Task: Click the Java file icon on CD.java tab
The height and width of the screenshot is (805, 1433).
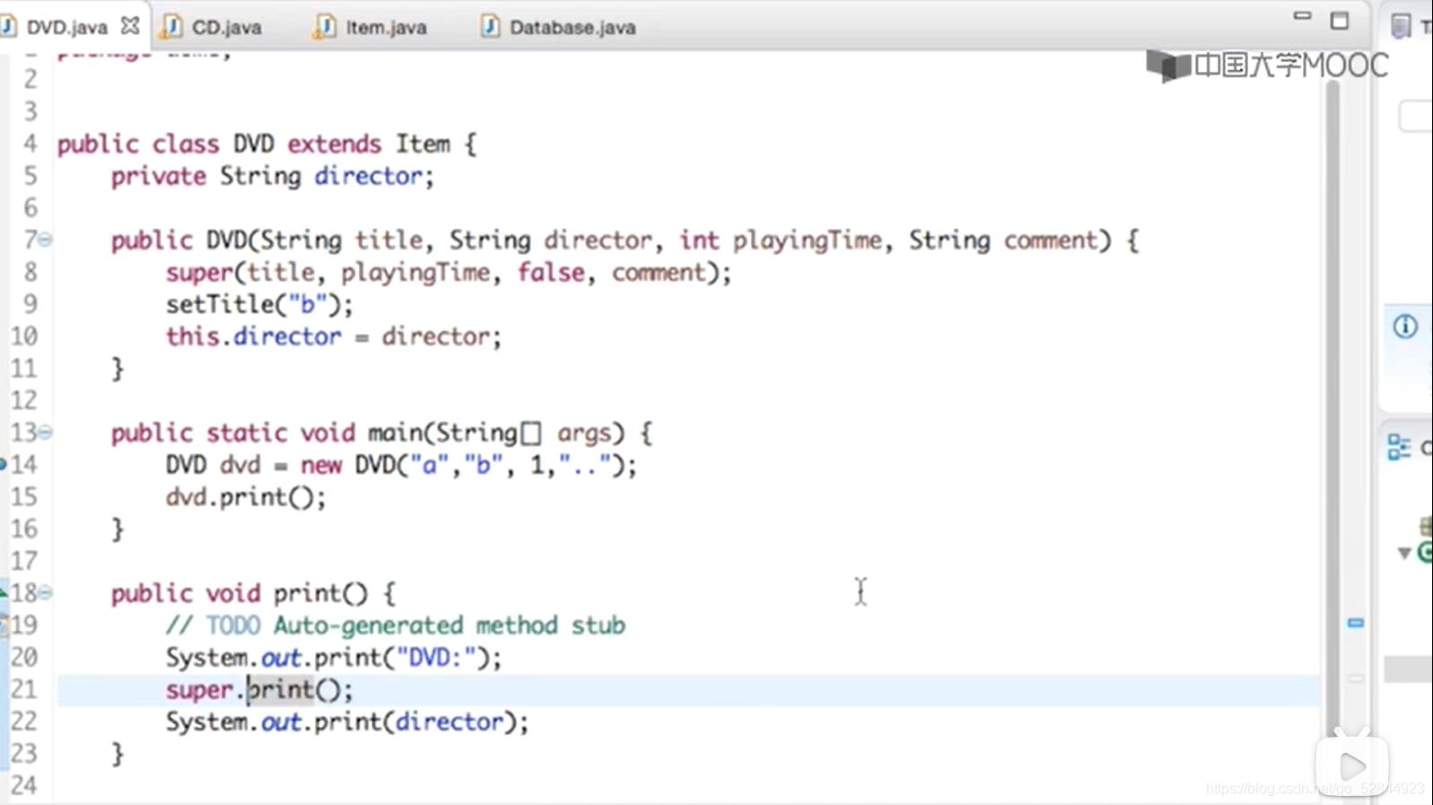Action: (x=171, y=27)
